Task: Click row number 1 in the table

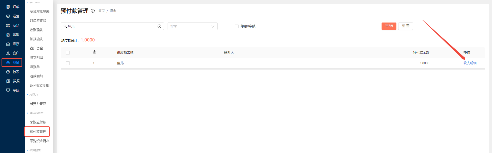Action: coord(94,63)
